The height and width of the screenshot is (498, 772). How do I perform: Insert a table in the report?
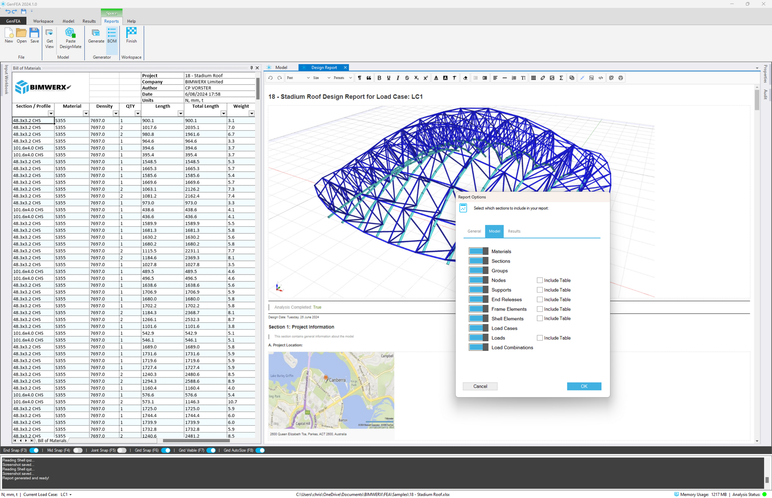[533, 78]
